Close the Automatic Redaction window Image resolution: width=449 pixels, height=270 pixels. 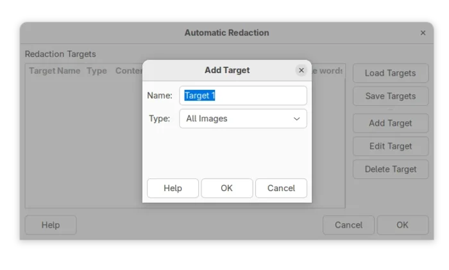(423, 33)
